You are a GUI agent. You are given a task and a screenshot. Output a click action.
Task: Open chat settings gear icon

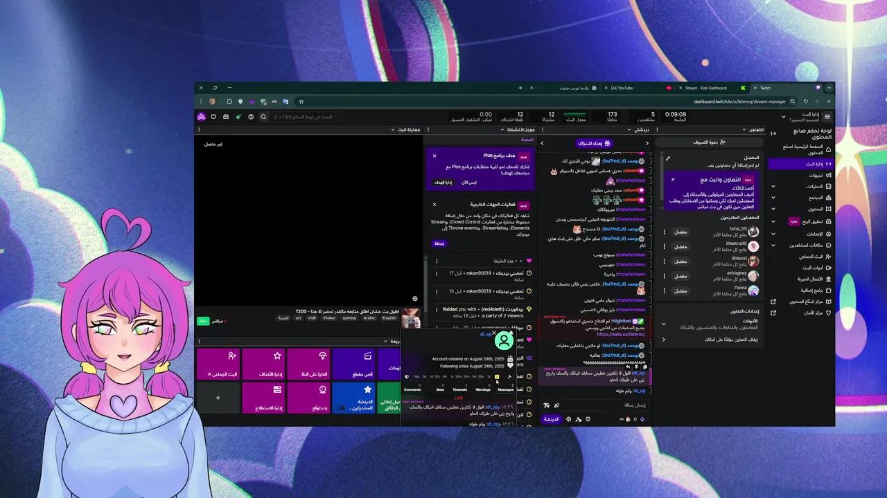[569, 419]
